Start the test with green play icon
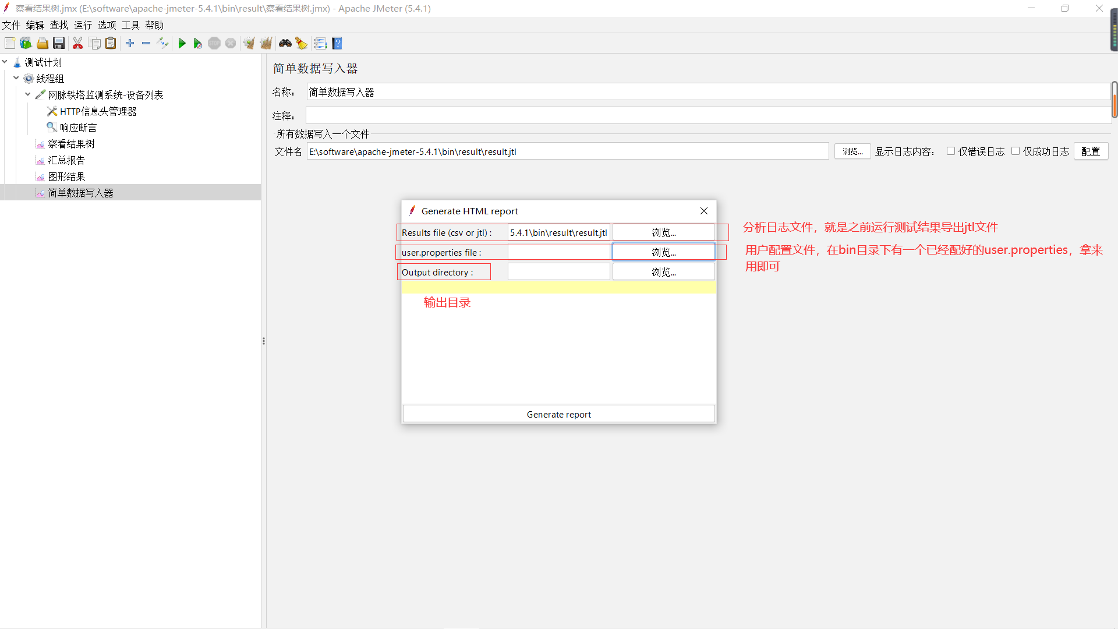This screenshot has height=629, width=1118. click(182, 44)
